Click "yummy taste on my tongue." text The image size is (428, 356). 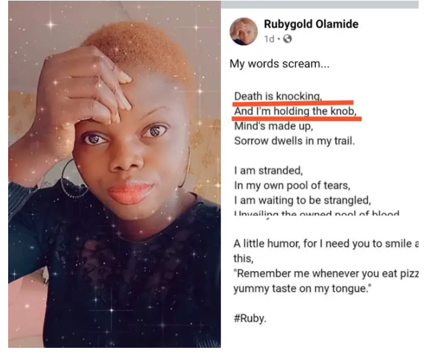(302, 288)
